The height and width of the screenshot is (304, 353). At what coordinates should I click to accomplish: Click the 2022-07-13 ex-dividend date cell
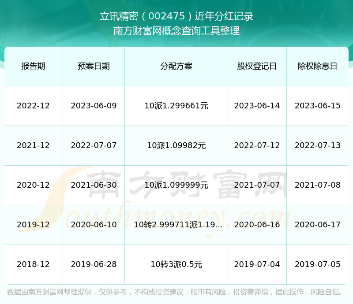click(x=318, y=145)
